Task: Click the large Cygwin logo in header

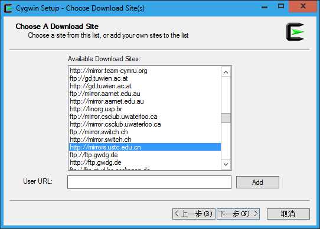Action: click(x=295, y=32)
